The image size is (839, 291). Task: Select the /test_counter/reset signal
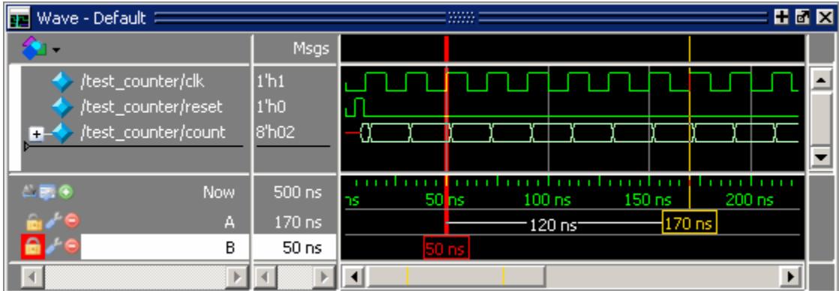point(151,107)
